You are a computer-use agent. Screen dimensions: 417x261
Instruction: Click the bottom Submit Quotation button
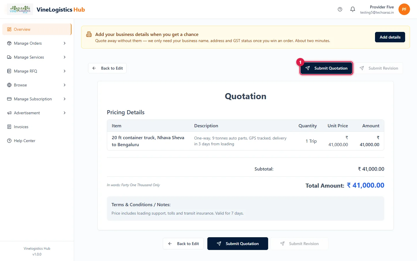click(x=238, y=244)
